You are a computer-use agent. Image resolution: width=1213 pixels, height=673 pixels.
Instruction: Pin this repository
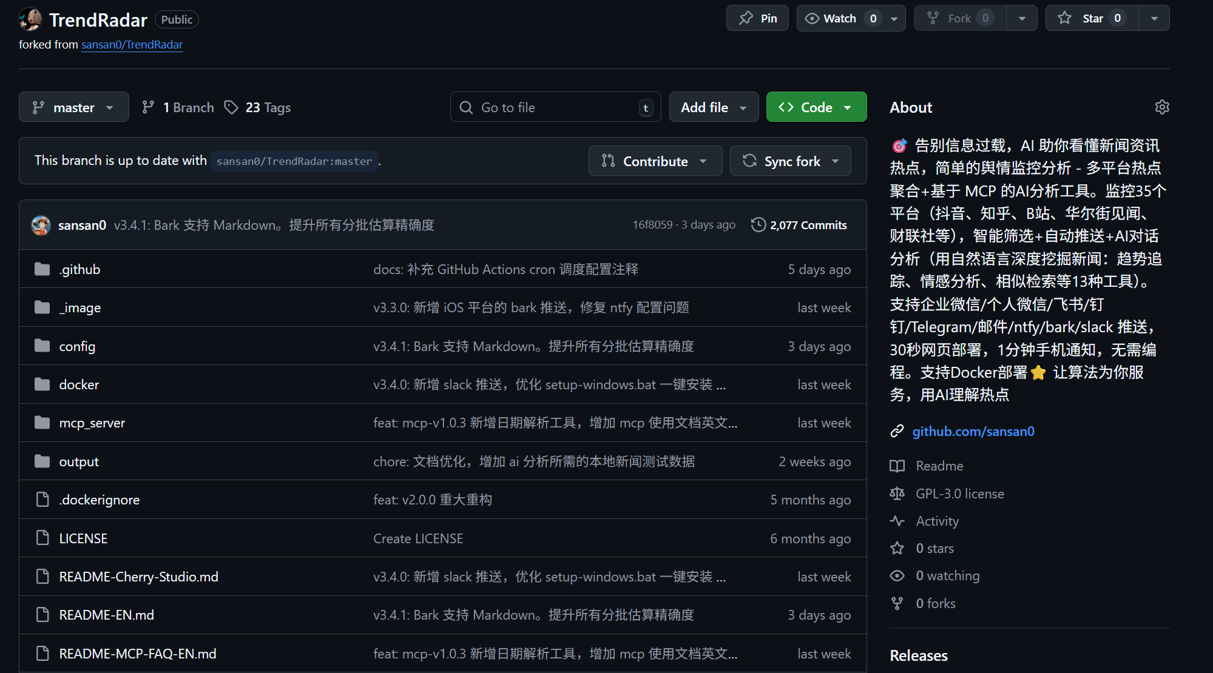point(757,18)
